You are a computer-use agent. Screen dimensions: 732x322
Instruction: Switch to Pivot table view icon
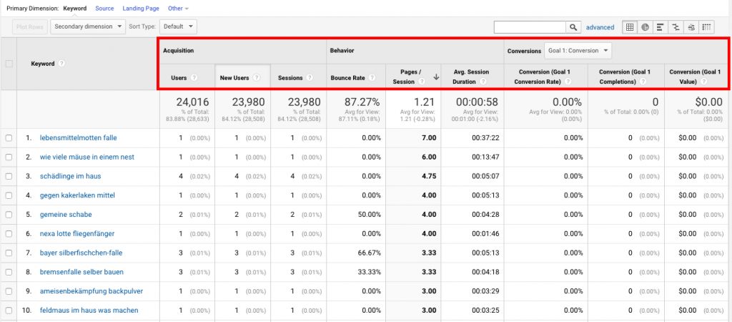(x=707, y=27)
